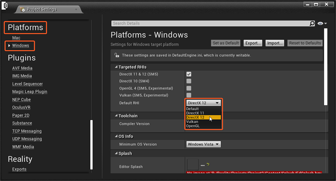The image size is (336, 181).
Task: Collapse the Targeted RHIs section
Action: (x=116, y=67)
